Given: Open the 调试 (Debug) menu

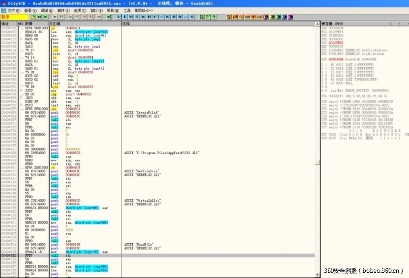Looking at the screenshot, I should [47, 10].
